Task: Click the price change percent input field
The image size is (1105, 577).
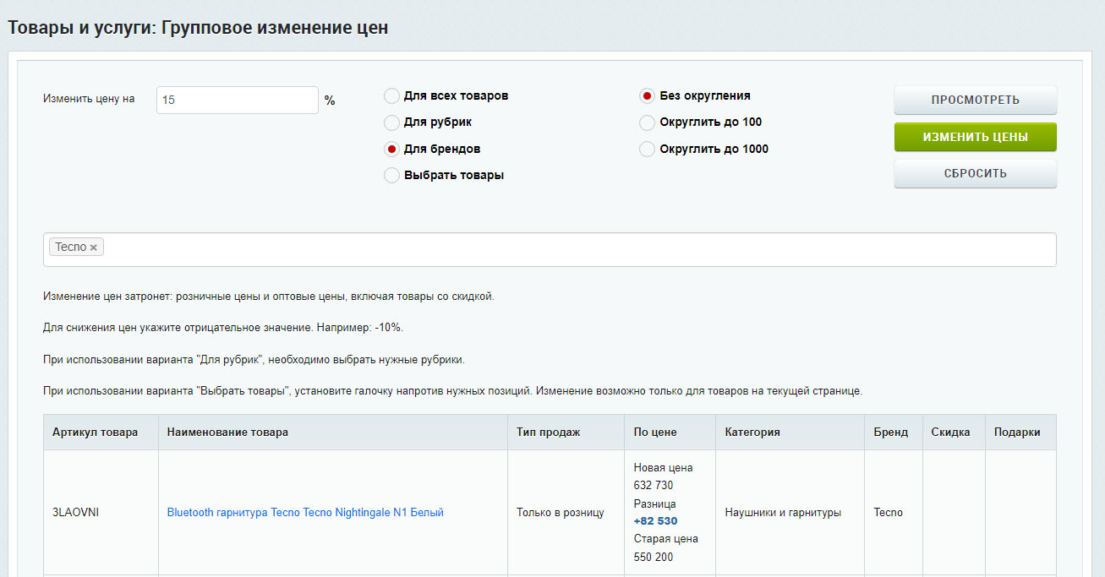Action: tap(237, 100)
